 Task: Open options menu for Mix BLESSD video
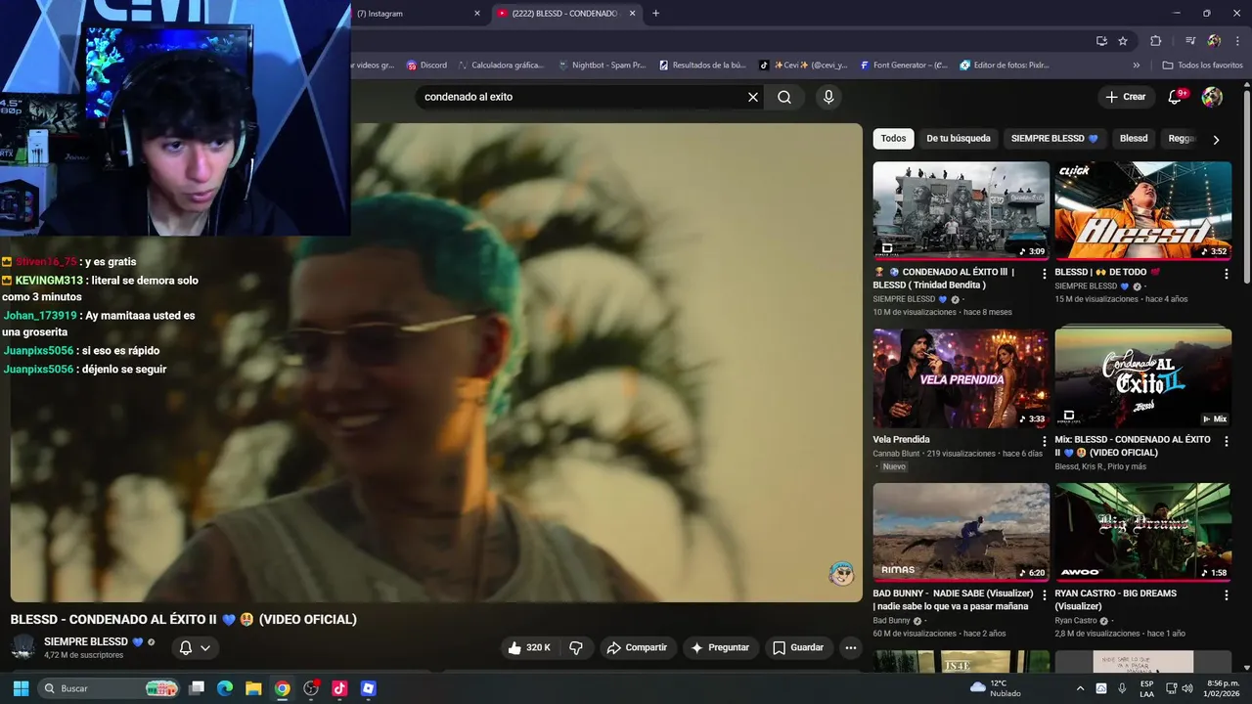[1226, 441]
